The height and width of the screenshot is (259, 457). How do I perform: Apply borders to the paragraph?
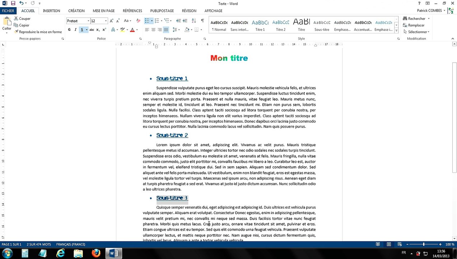pos(196,30)
